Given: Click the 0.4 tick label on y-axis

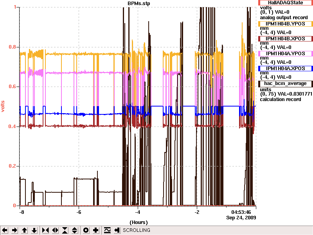Looking at the screenshot, I should [x=13, y=127].
